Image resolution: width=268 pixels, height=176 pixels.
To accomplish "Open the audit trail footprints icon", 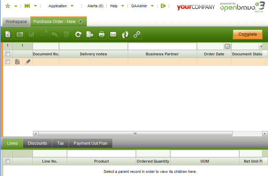I will (x=125, y=34).
